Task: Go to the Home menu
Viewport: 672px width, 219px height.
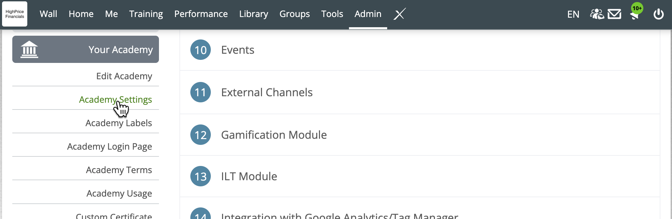Action: [81, 14]
